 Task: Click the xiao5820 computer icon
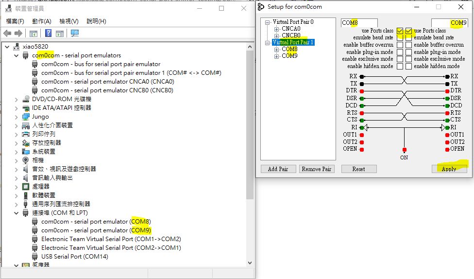[17, 47]
